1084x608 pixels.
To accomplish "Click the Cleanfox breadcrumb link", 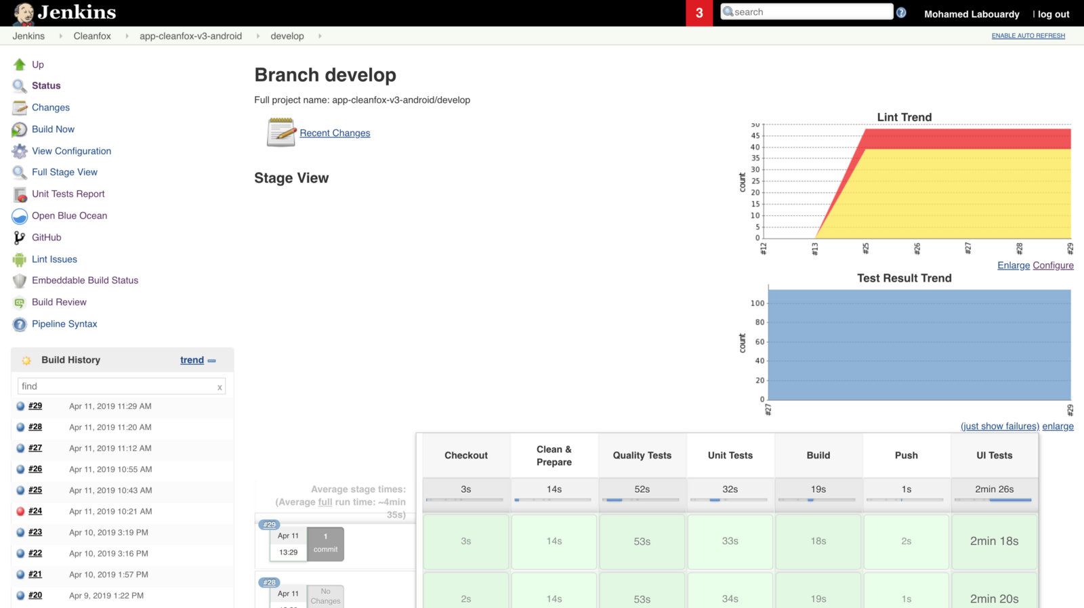I will click(92, 36).
